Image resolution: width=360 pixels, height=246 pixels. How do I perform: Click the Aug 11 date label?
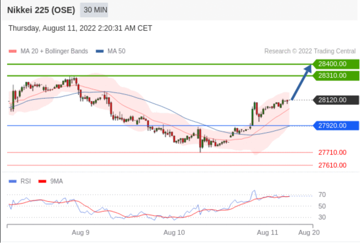tap(267, 233)
